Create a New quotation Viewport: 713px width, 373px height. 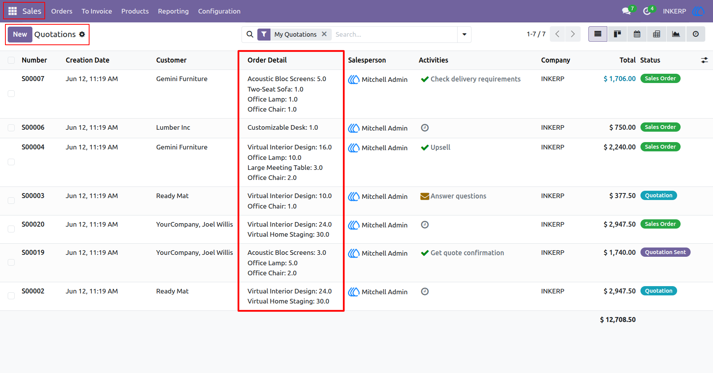[20, 34]
